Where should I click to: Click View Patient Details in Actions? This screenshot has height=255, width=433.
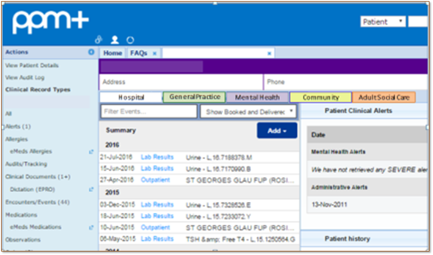32,65
